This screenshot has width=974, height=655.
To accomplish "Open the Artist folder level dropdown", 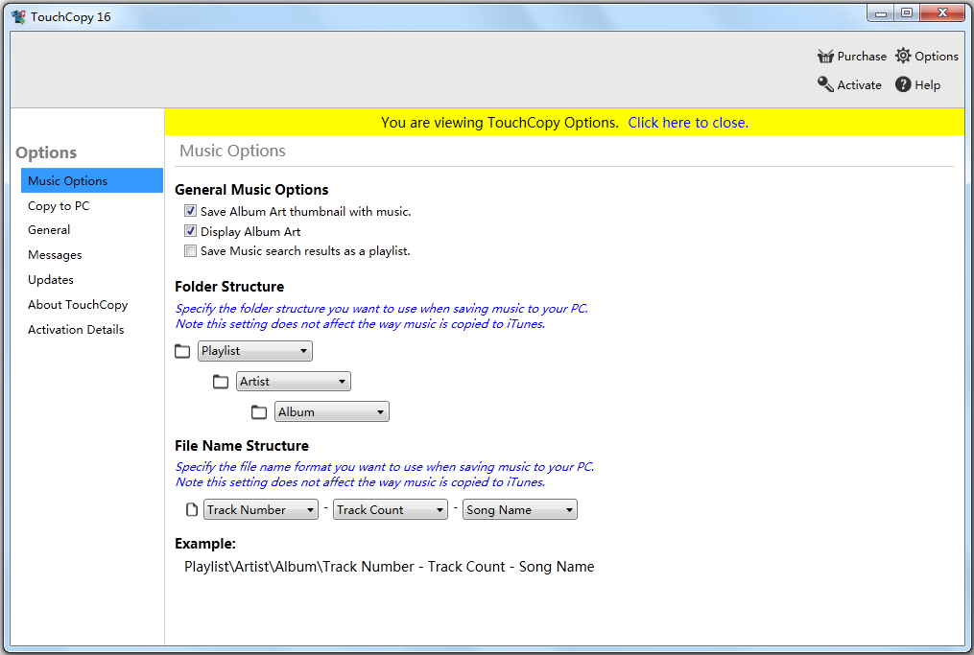I will coord(294,381).
